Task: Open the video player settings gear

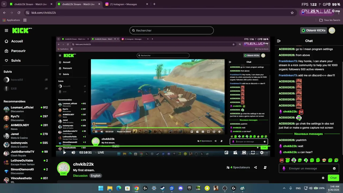Action: point(262,153)
